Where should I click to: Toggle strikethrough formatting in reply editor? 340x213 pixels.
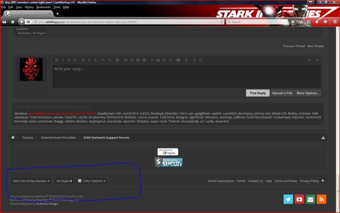click(75, 60)
